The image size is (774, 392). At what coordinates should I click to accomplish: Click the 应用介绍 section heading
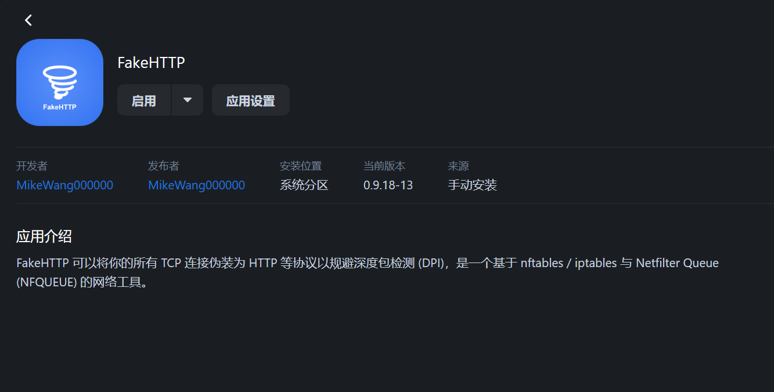coord(42,236)
